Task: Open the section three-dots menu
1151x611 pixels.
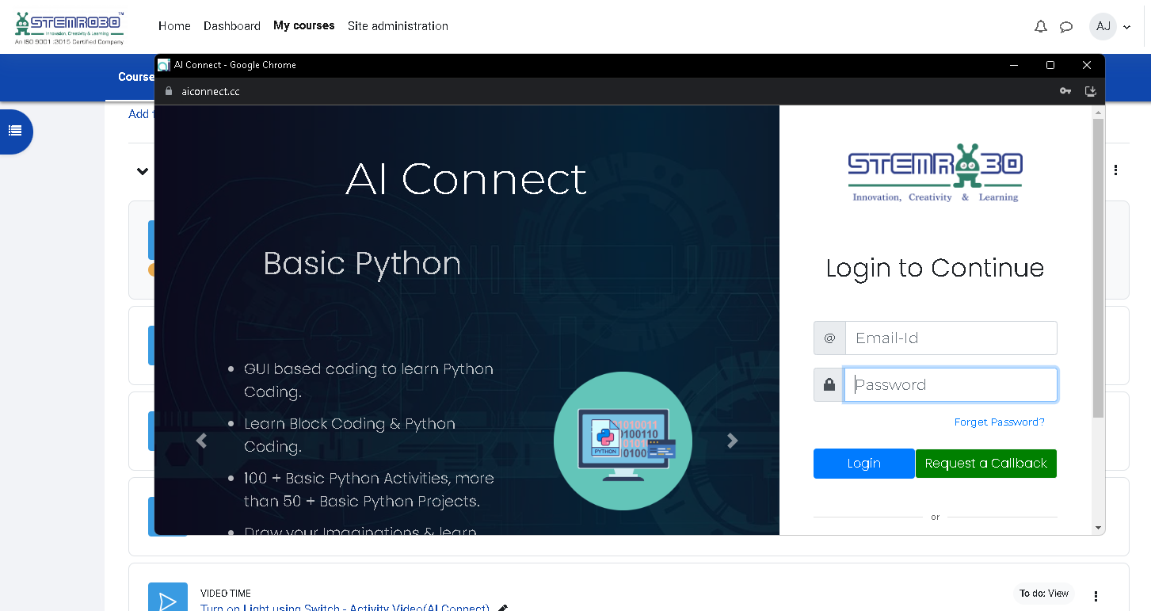Action: tap(1116, 170)
